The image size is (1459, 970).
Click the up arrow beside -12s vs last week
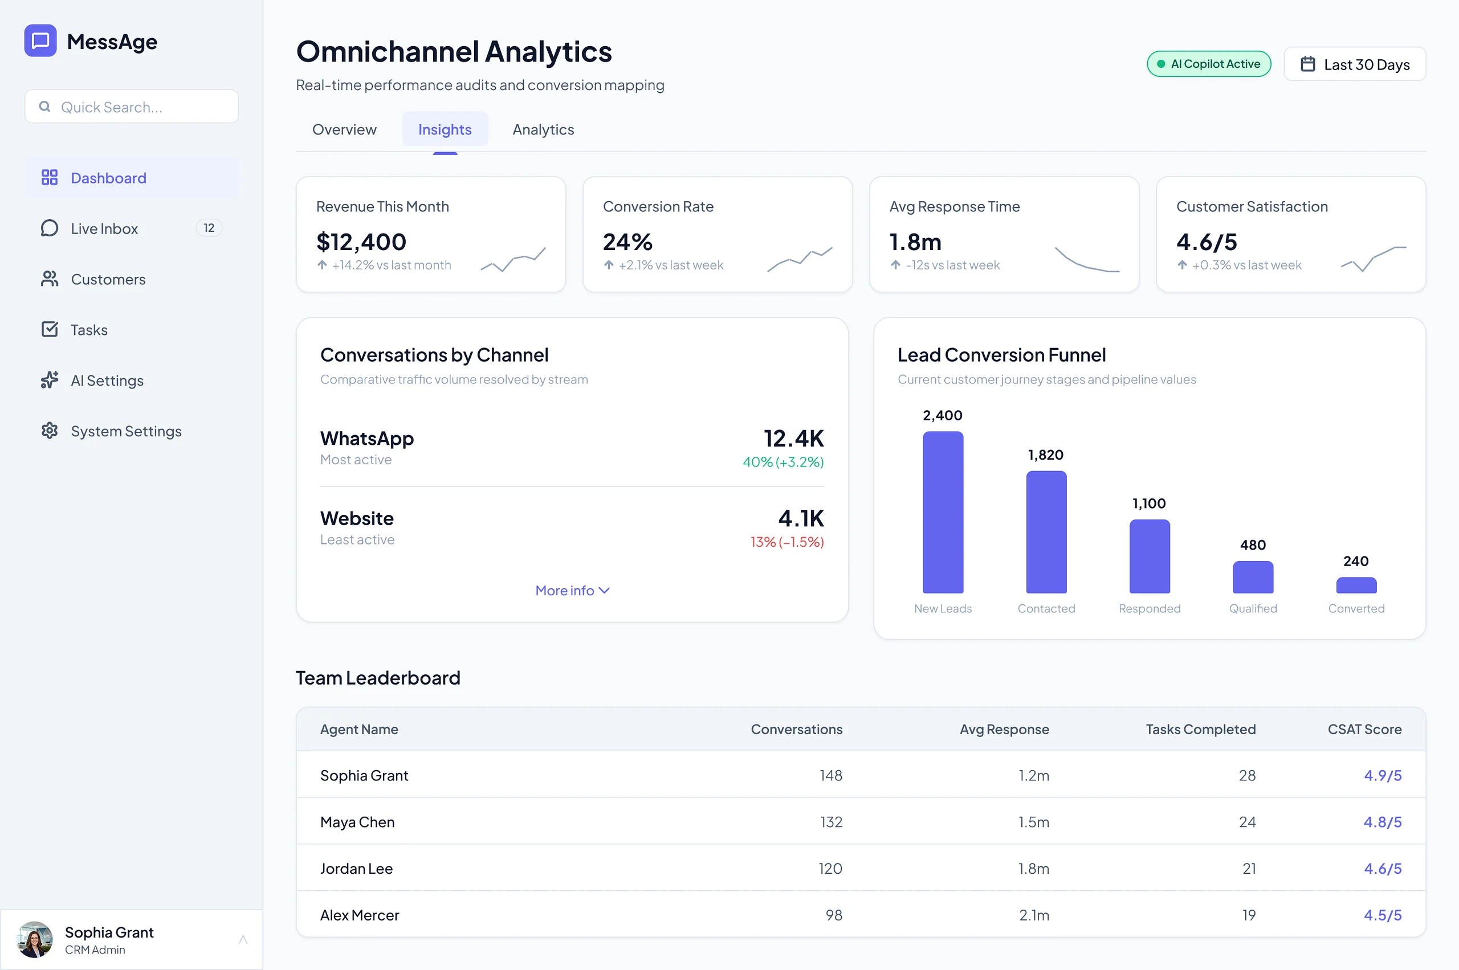895,265
